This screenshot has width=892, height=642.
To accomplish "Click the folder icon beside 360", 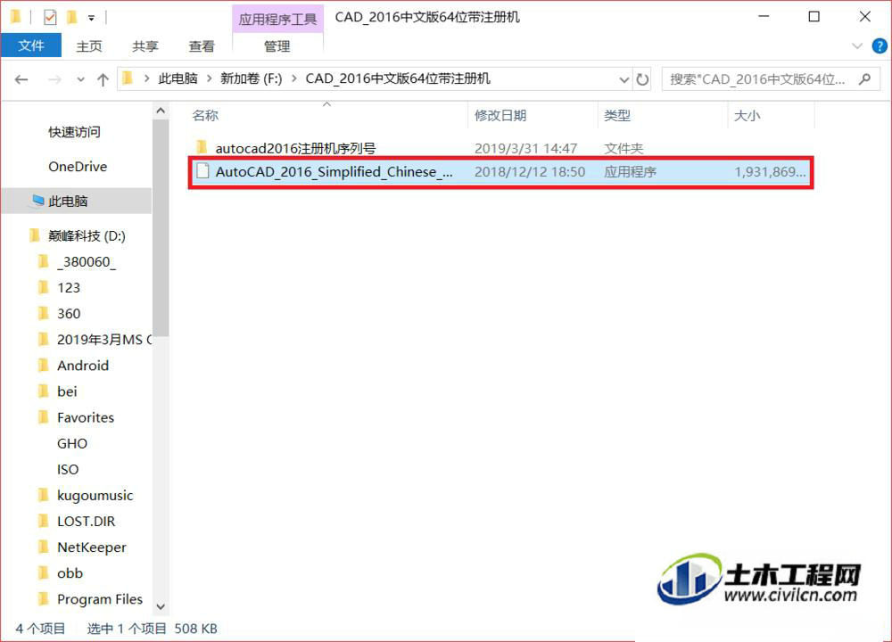I will click(x=43, y=313).
